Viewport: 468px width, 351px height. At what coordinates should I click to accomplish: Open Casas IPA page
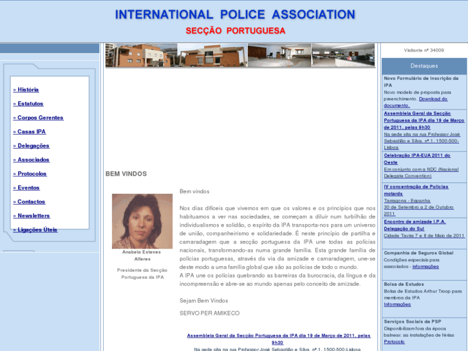[x=30, y=132]
